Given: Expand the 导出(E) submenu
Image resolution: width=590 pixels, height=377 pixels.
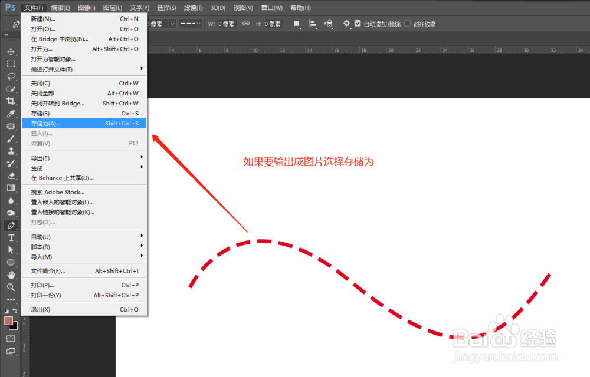Looking at the screenshot, I should click(84, 158).
